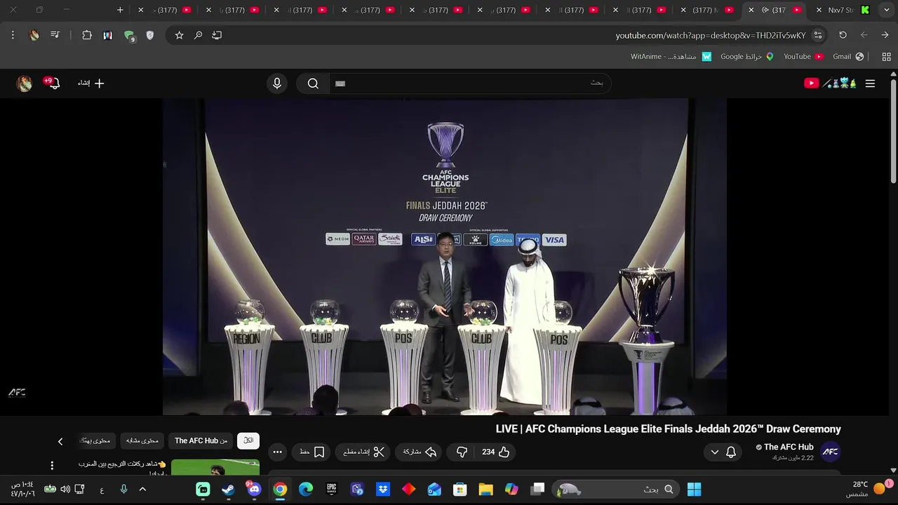Open the YouTube bookmark in bookmarks bar

pyautogui.click(x=803, y=57)
